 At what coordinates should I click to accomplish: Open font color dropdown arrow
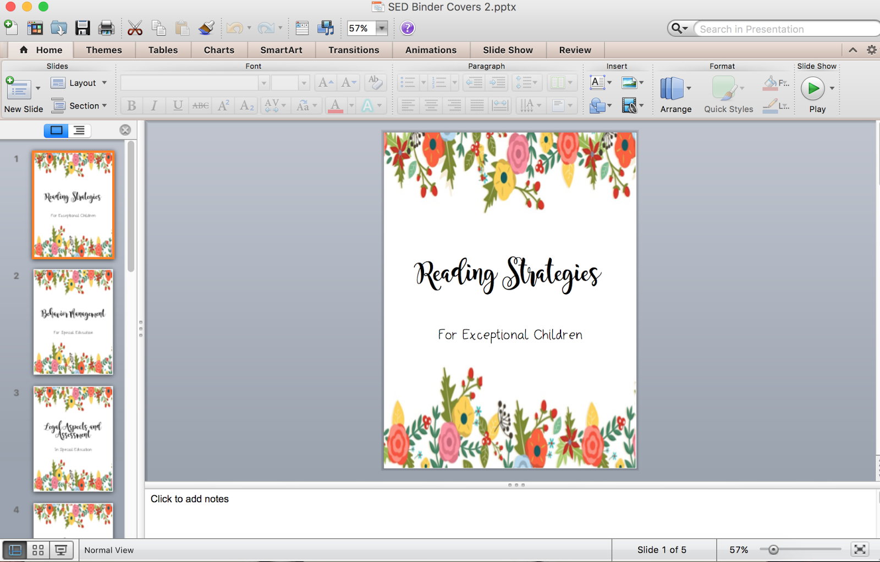(x=351, y=105)
